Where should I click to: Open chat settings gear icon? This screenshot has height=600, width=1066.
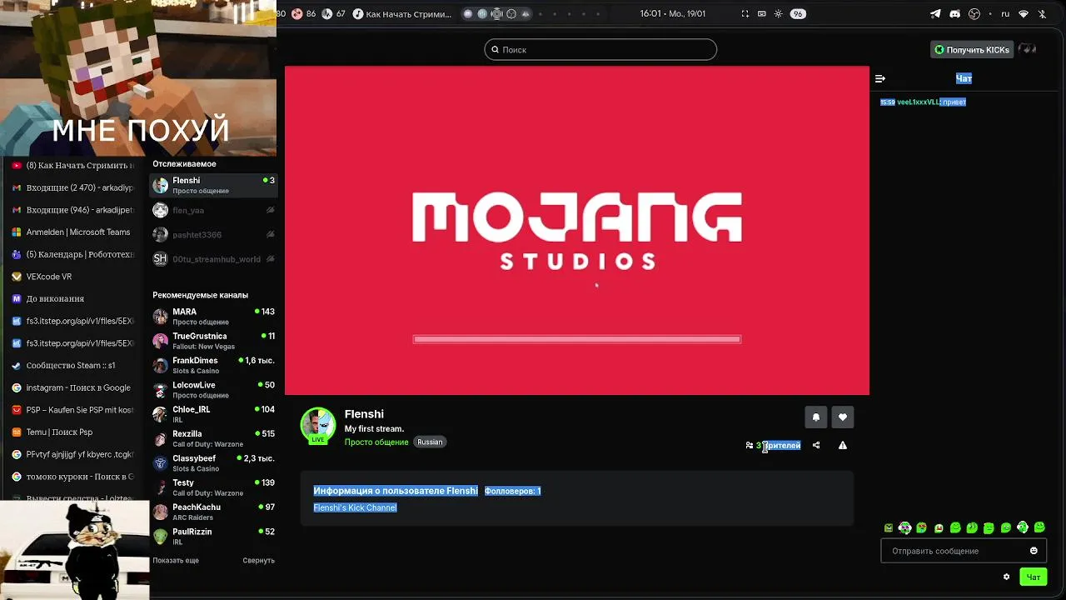1006,577
